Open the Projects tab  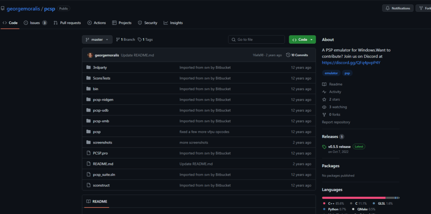(122, 23)
